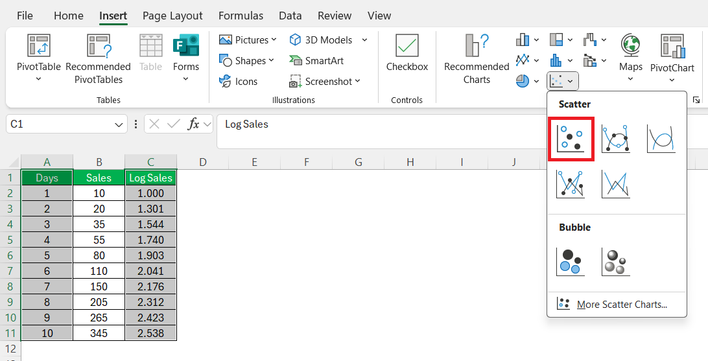Expand the Shapes dropdown arrow
Image resolution: width=708 pixels, height=361 pixels.
click(271, 60)
